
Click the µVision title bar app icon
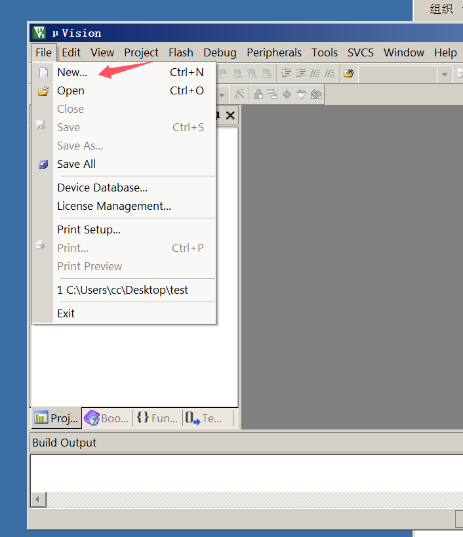click(x=40, y=33)
